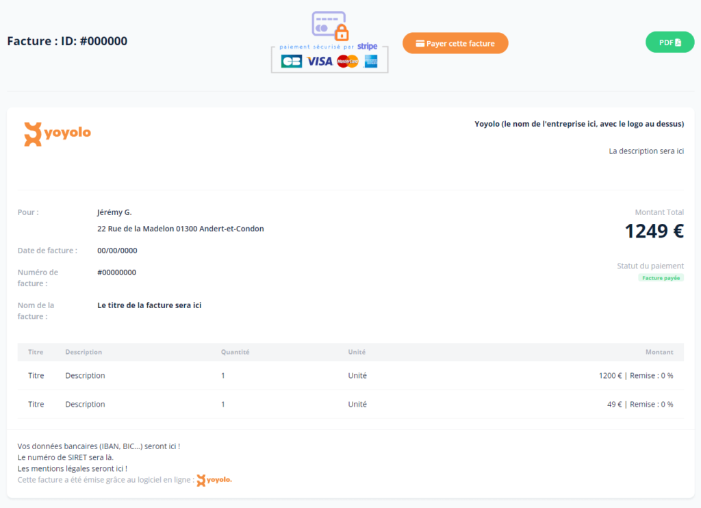
Task: Open the small yoyolo logo in the footer
Action: pyautogui.click(x=214, y=480)
